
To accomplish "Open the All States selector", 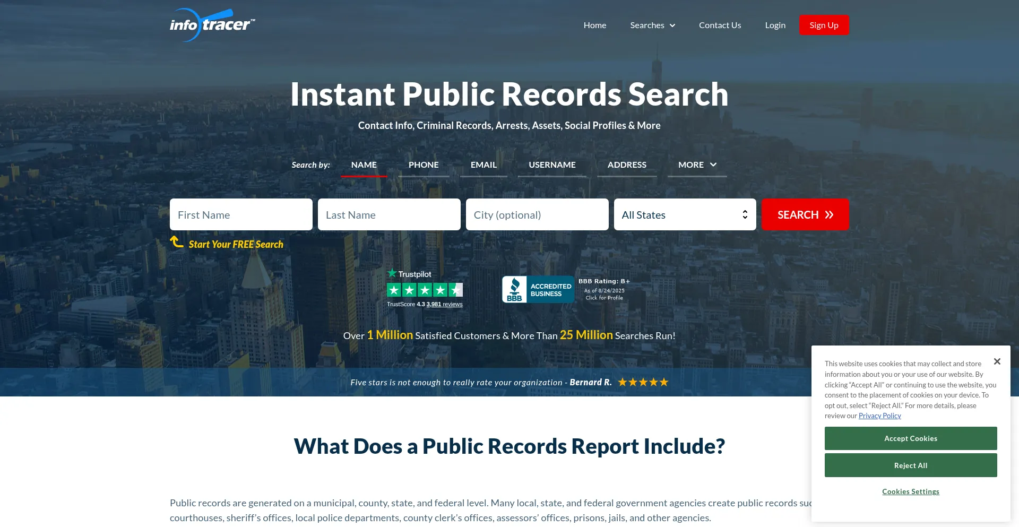I will pyautogui.click(x=685, y=214).
